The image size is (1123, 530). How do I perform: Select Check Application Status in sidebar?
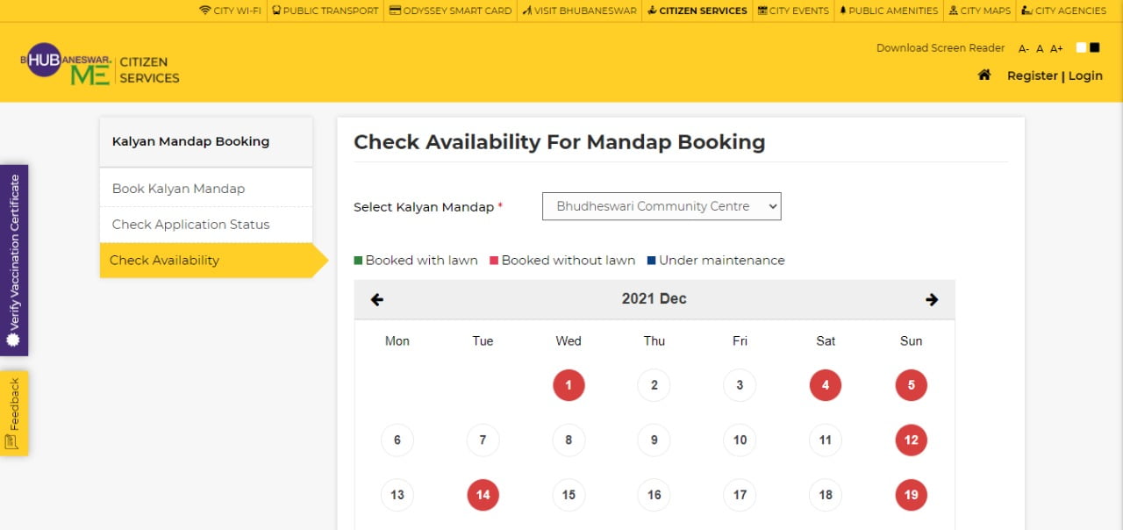click(x=190, y=225)
